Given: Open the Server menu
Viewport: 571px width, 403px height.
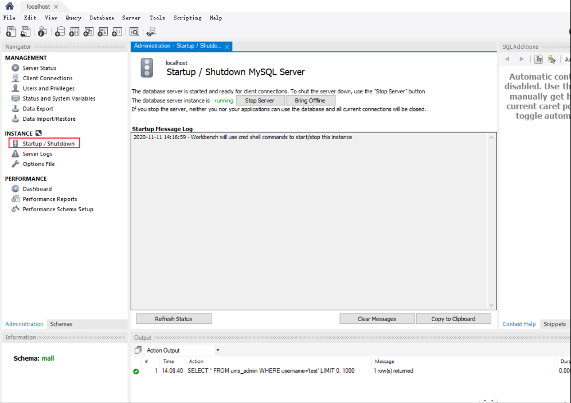Looking at the screenshot, I should 131,17.
